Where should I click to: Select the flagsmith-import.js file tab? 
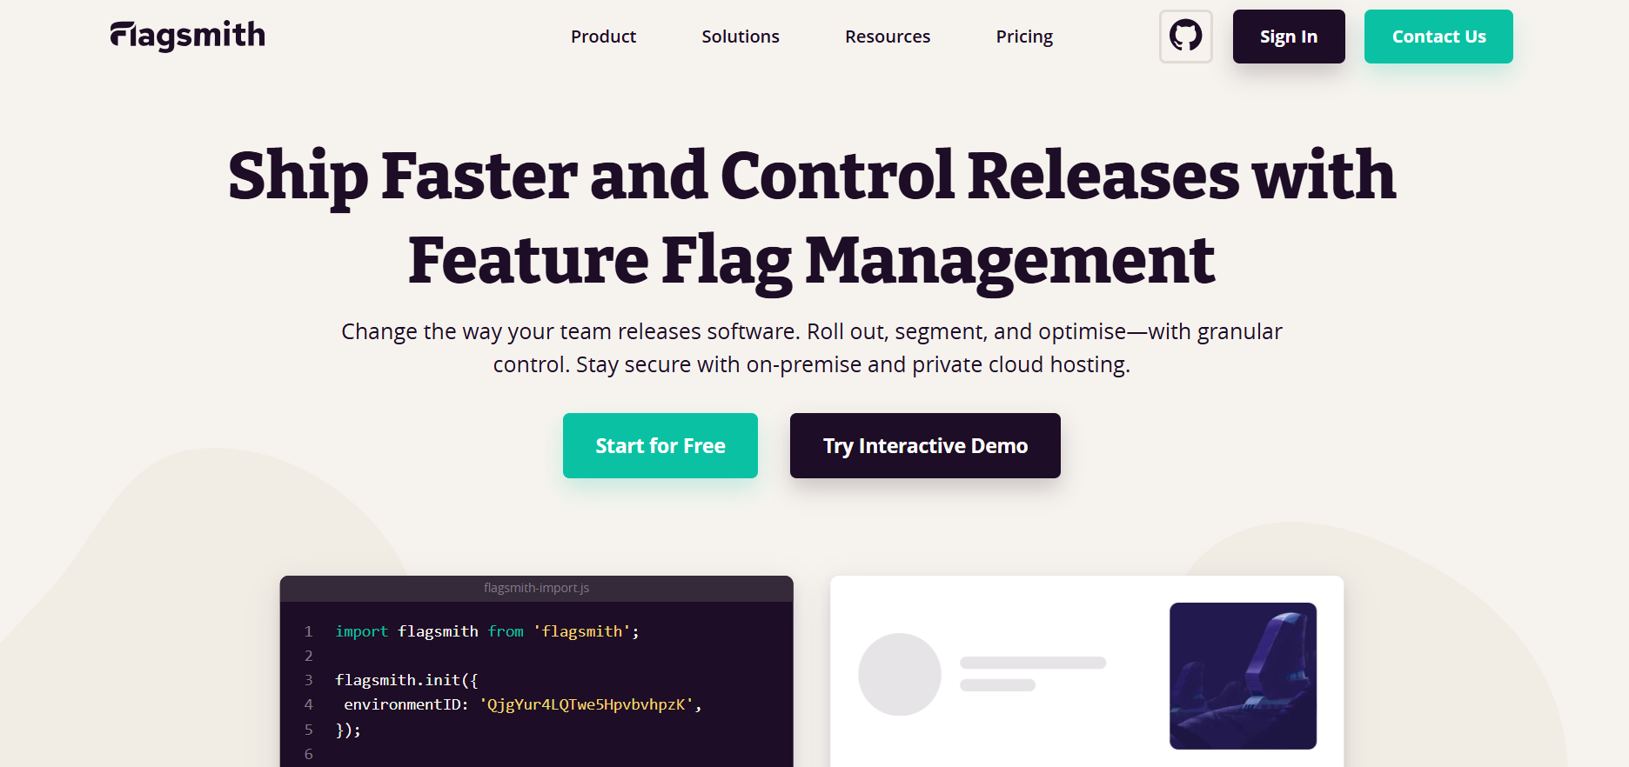[536, 588]
